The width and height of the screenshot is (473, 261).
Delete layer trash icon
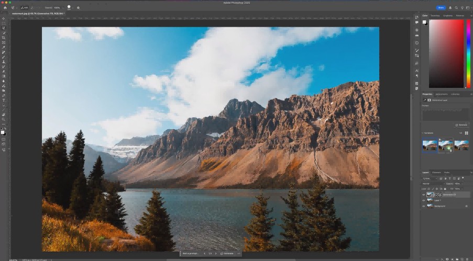467,259
